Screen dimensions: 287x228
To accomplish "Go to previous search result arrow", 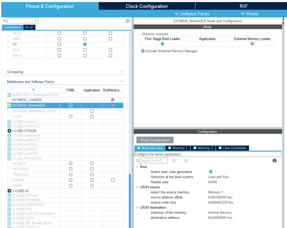I will [174, 160].
